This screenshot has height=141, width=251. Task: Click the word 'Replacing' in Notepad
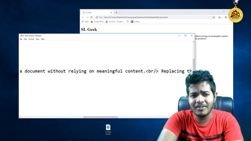pyautogui.click(x=173, y=71)
